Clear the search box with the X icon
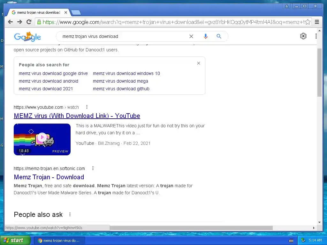The width and height of the screenshot is (327, 245). click(191, 36)
